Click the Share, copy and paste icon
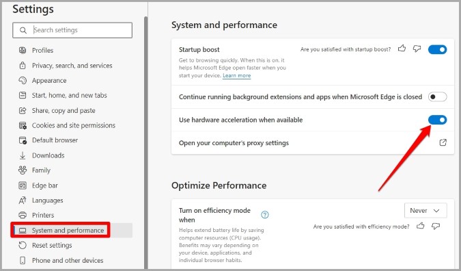This screenshot has height=271, width=461. [23, 110]
